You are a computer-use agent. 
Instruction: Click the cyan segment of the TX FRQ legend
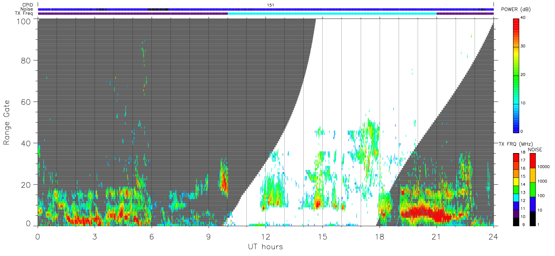point(517,197)
